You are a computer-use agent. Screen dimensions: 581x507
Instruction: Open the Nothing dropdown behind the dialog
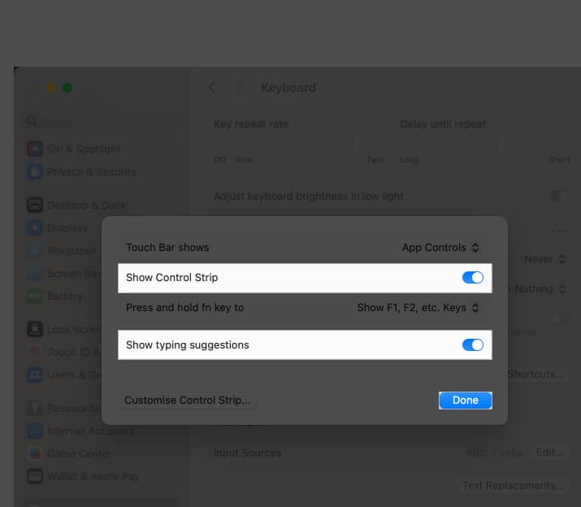[537, 288]
